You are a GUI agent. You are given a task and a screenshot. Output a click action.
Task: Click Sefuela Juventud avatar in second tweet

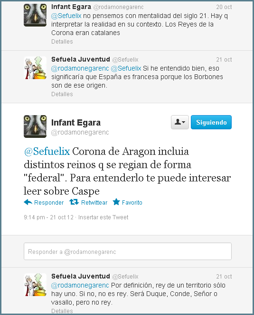click(x=35, y=68)
